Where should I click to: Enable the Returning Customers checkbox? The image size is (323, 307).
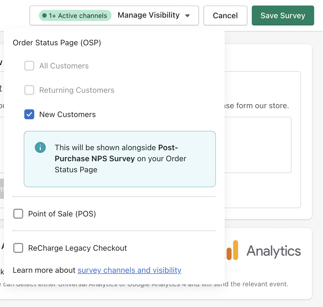29,90
